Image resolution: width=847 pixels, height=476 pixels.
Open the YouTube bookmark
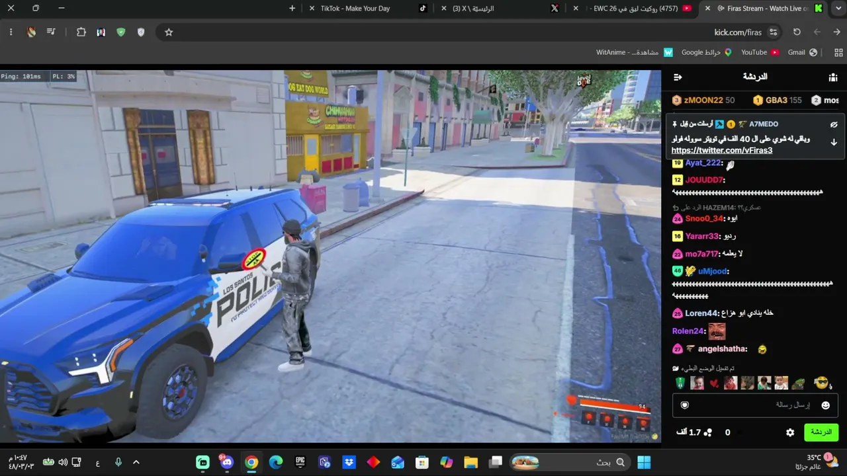760,52
